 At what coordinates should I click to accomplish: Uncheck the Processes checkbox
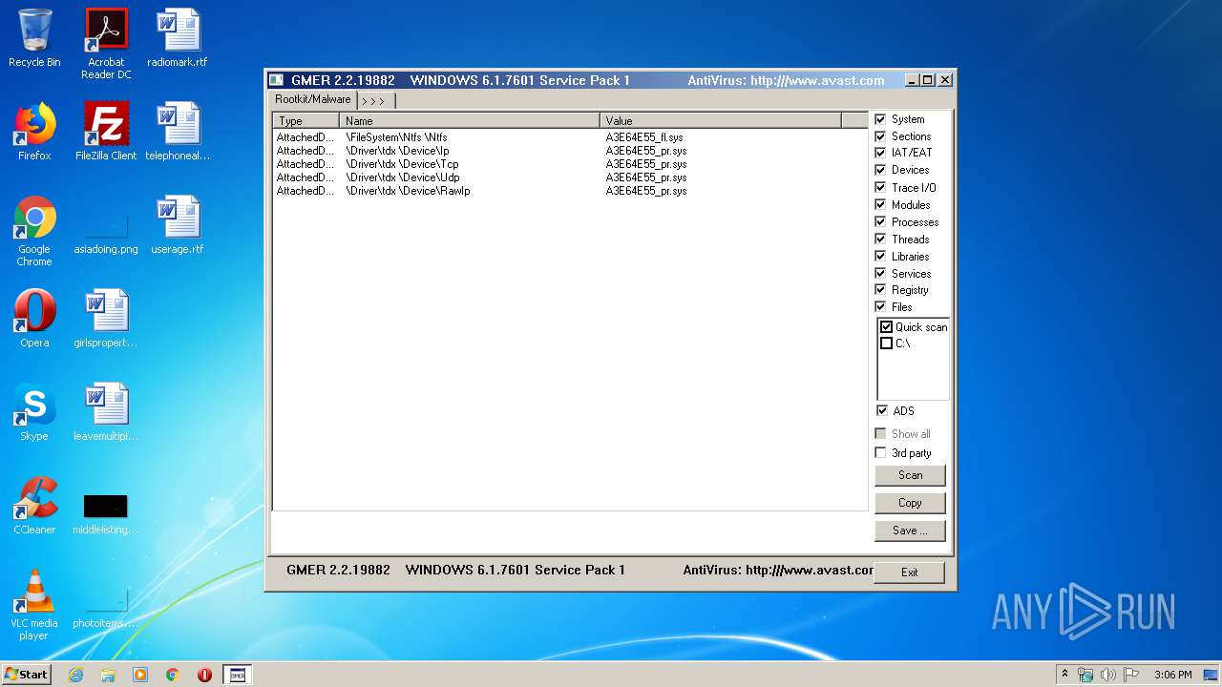click(880, 222)
